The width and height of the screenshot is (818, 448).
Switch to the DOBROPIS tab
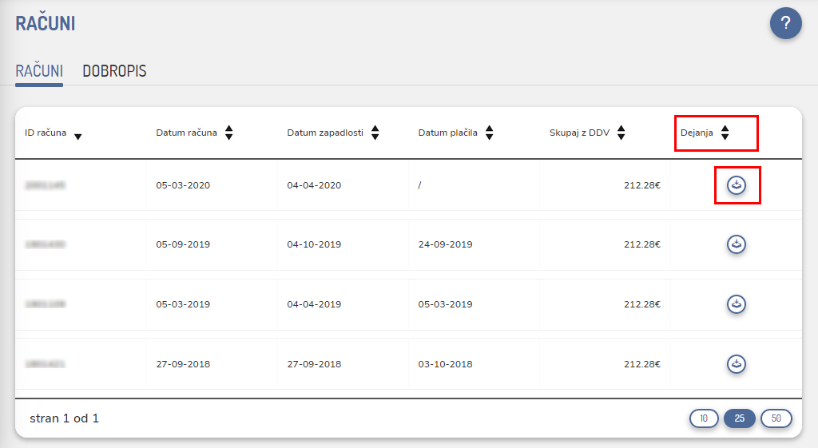[114, 71]
